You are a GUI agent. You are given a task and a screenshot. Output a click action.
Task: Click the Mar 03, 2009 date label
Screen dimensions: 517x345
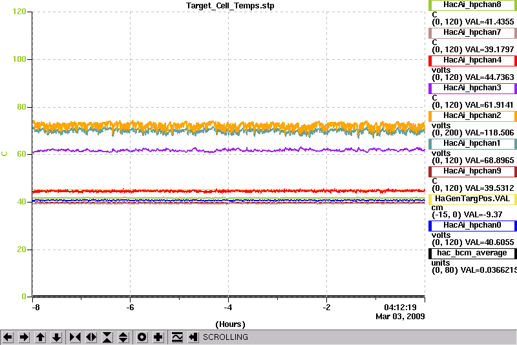(400, 317)
